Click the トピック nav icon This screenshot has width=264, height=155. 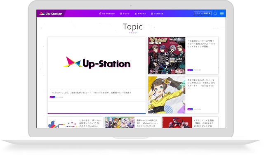(121, 14)
